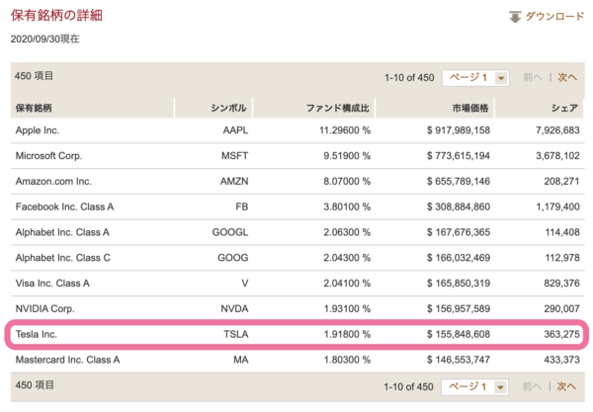Open the bottom ページ 1 dropdown
This screenshot has height=412, width=593.
tap(474, 387)
